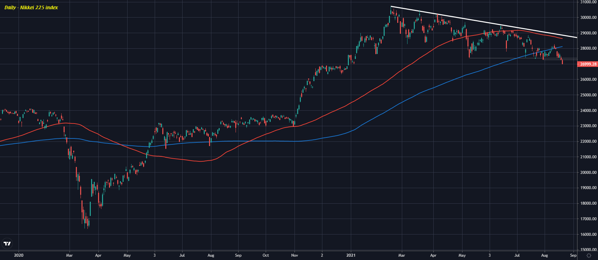Screen dimensions: 598x260
Task: Select the 31000.00 price axis label
Action: click(589, 2)
